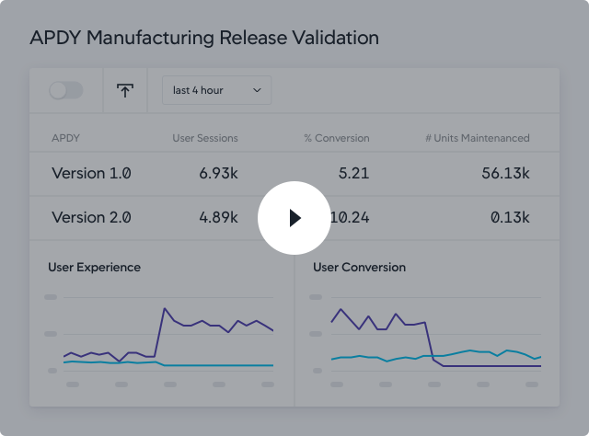Viewport: 589px width, 436px height.
Task: Click the Version 1.0 row label
Action: [91, 173]
